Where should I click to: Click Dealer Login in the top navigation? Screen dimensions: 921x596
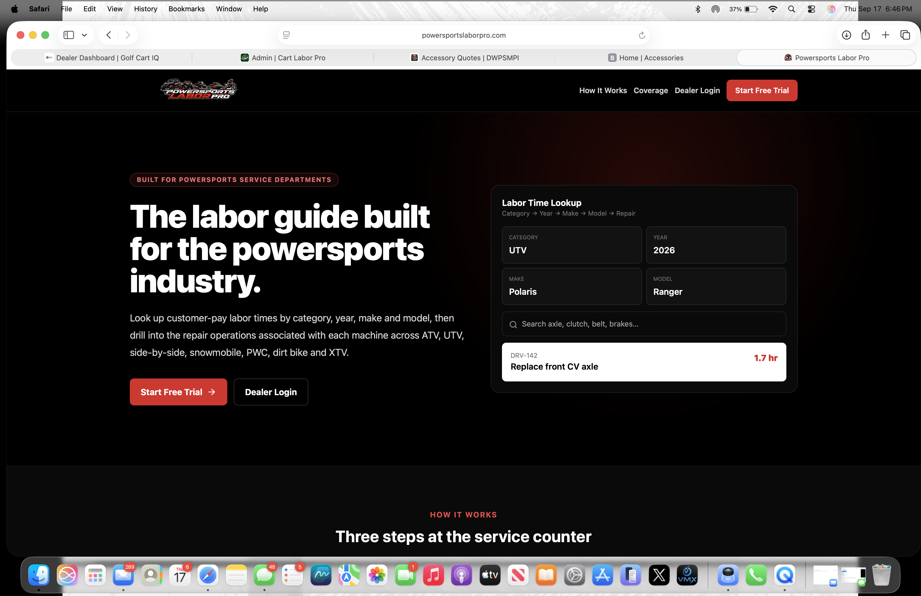(697, 90)
